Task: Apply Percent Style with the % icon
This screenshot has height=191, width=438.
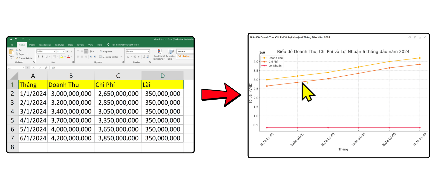Action: point(135,57)
